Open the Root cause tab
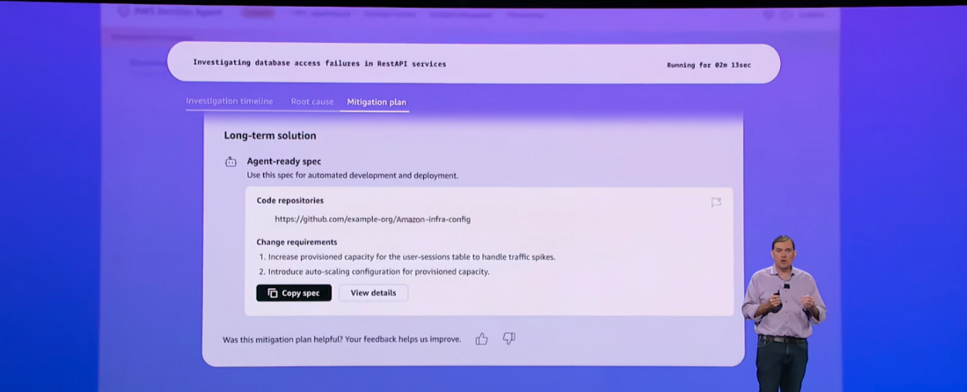The image size is (967, 392). point(312,102)
